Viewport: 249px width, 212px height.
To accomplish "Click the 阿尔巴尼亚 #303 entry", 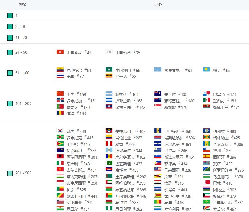I will coord(77,157).
